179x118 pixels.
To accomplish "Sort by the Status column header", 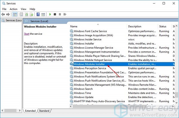I will coord(163,26).
